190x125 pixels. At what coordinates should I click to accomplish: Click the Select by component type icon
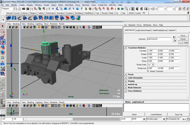tap(44, 9)
